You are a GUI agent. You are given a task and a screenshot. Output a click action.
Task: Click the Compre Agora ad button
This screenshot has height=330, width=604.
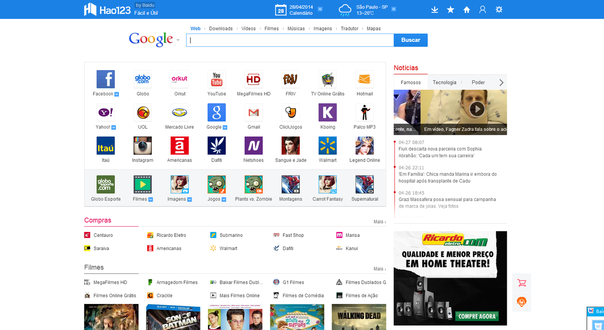click(x=477, y=316)
